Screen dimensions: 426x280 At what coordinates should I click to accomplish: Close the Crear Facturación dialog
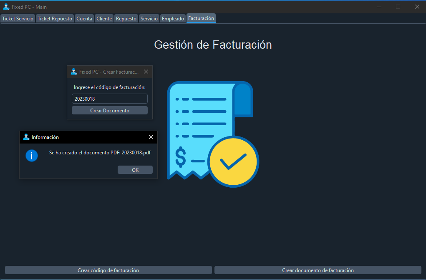146,72
